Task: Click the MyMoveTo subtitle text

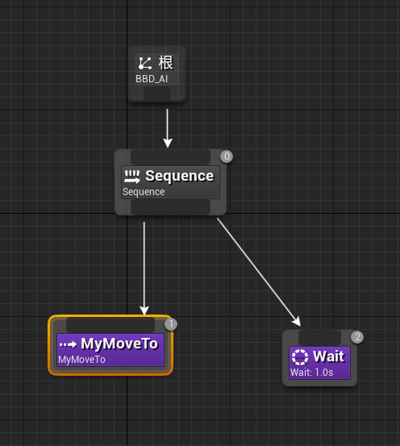Action: [x=82, y=360]
